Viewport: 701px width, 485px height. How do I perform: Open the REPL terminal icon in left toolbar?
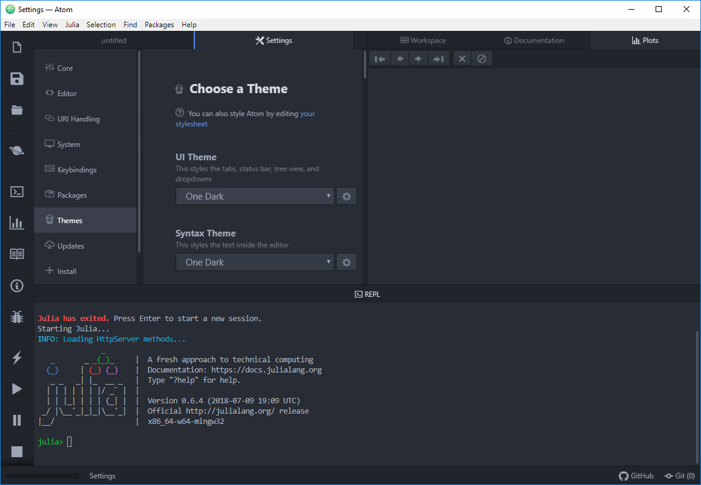17,192
